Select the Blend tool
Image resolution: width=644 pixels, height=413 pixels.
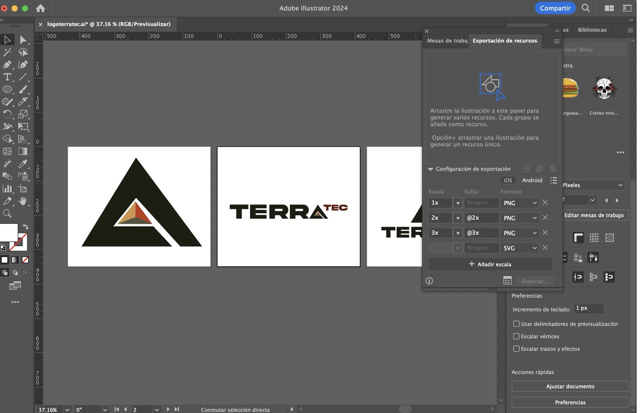[8, 176]
